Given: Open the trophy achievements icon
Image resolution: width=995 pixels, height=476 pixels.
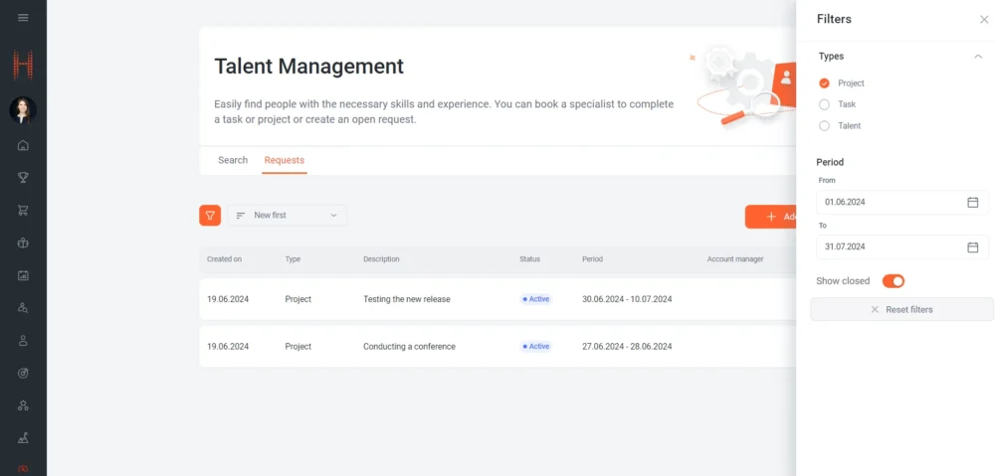Looking at the screenshot, I should tap(23, 178).
